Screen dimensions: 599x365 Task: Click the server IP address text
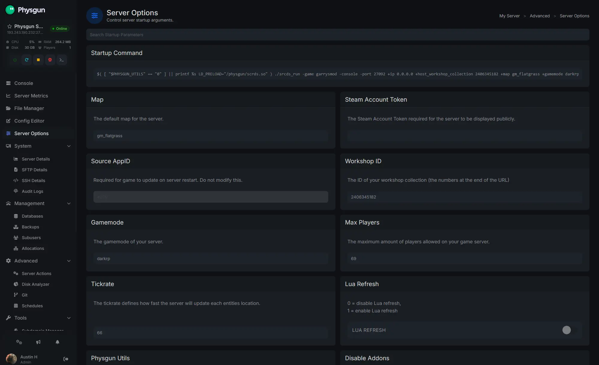(x=25, y=33)
